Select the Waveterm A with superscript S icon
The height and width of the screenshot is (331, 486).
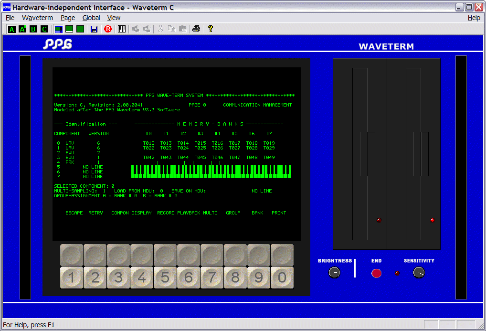pyautogui.click(x=22, y=29)
